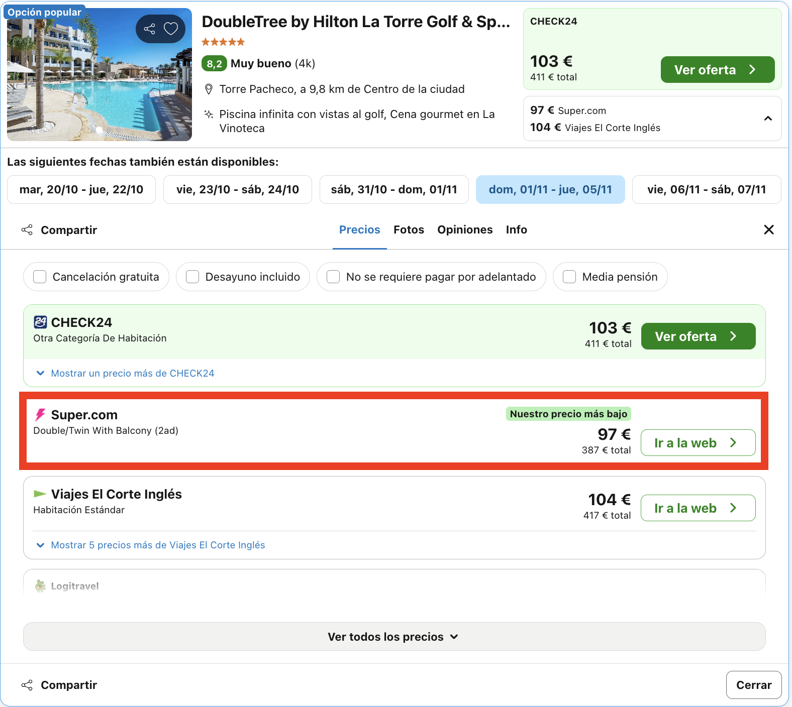Click Ir a la web for Super.com
The image size is (792, 707).
698,443
